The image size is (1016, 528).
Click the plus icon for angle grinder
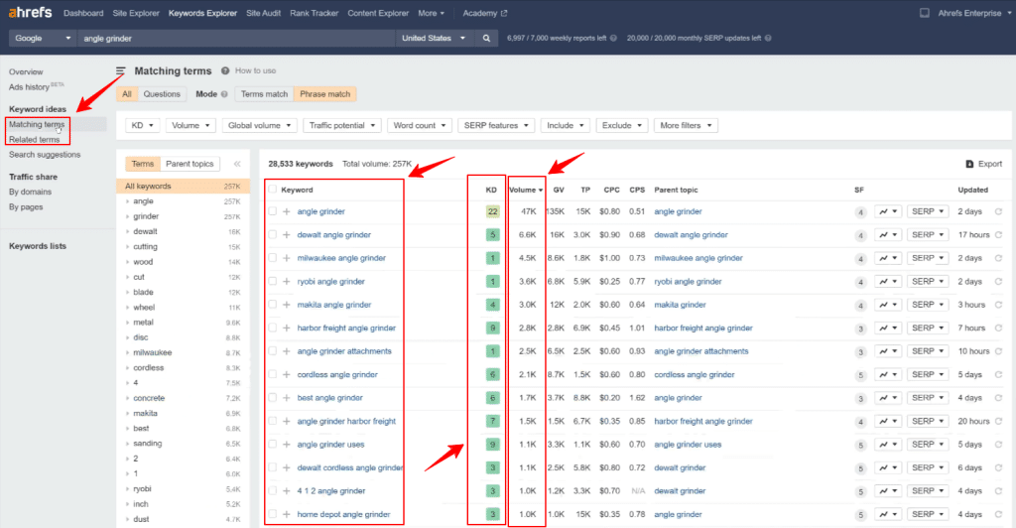point(287,211)
